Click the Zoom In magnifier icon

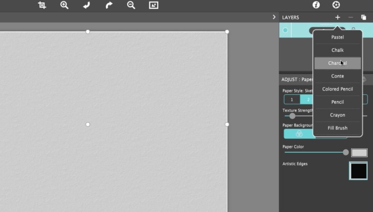pyautogui.click(x=64, y=5)
